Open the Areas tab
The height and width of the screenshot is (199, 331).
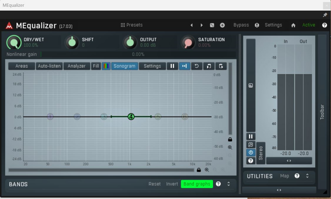pos(22,66)
